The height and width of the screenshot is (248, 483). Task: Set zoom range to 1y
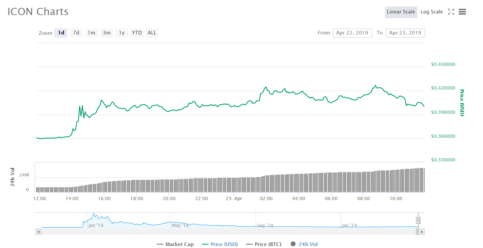coord(122,33)
